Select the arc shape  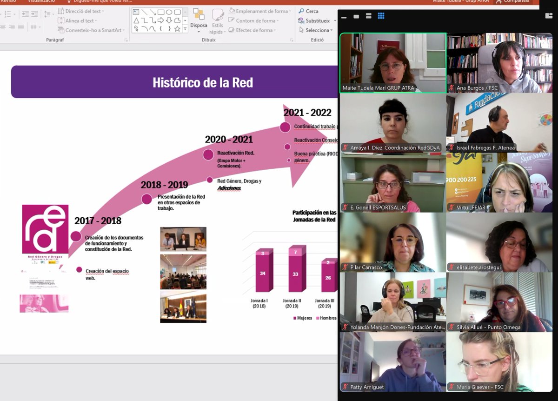coord(145,29)
